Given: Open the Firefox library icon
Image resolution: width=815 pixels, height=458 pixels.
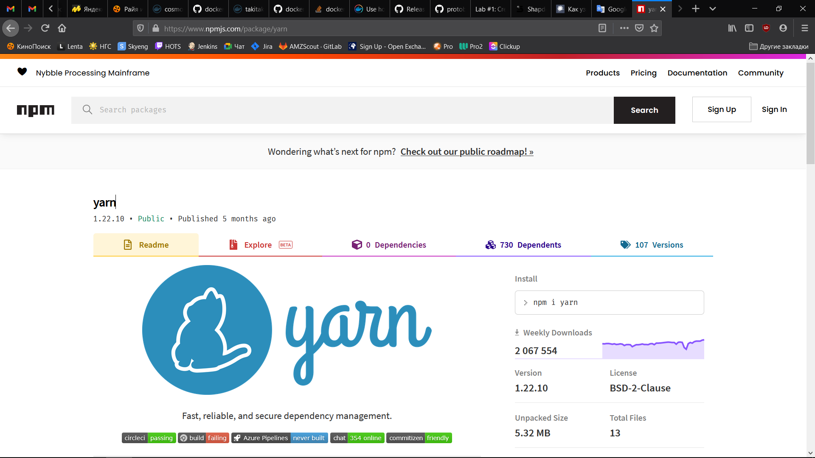Looking at the screenshot, I should pyautogui.click(x=732, y=28).
